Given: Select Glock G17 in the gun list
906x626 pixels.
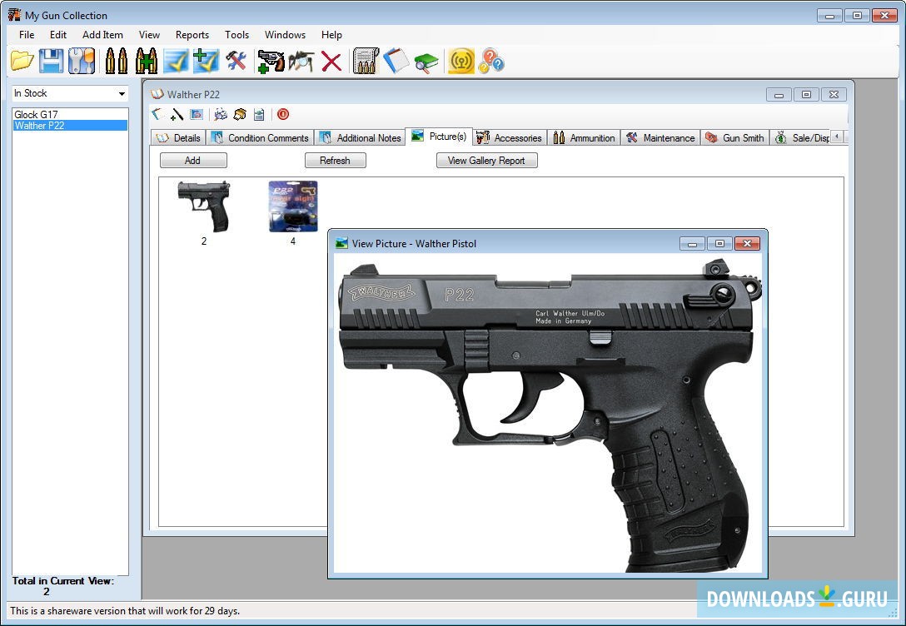Looking at the screenshot, I should (x=70, y=114).
